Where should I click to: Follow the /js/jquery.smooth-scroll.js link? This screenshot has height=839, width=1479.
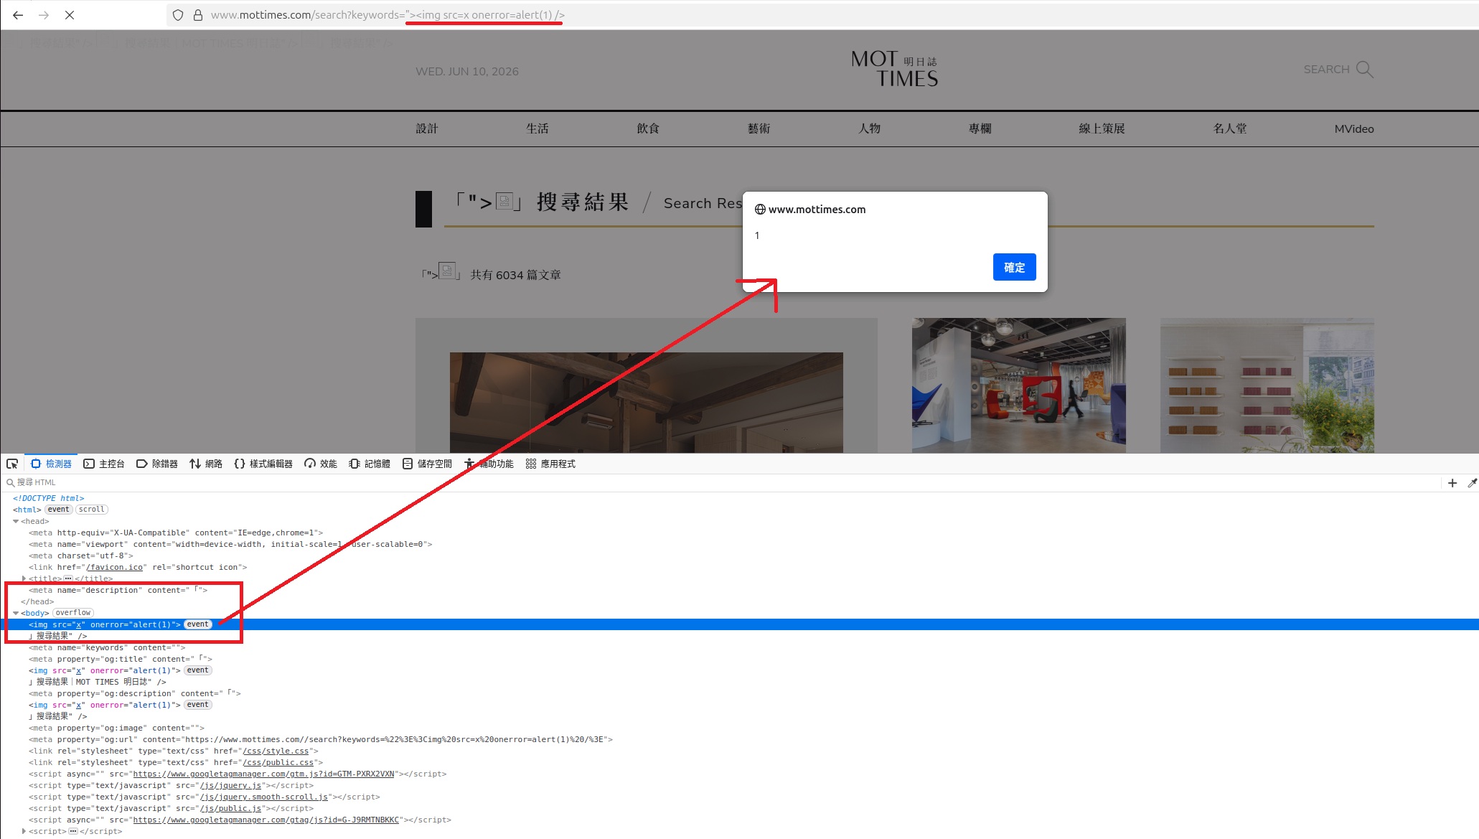[x=264, y=797]
